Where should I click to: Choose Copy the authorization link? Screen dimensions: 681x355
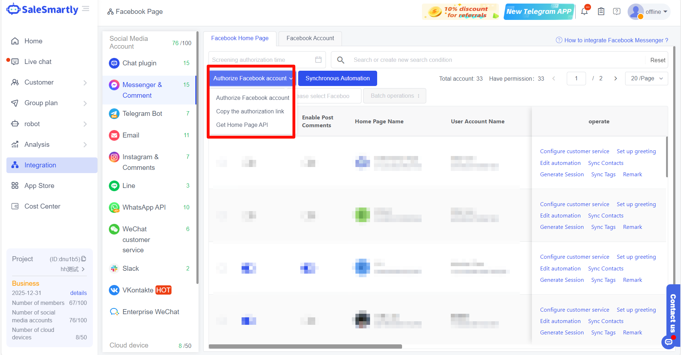click(250, 111)
